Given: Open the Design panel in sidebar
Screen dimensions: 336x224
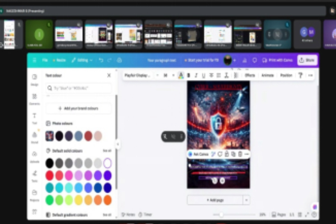Looking at the screenshot, I should [x=35, y=79].
